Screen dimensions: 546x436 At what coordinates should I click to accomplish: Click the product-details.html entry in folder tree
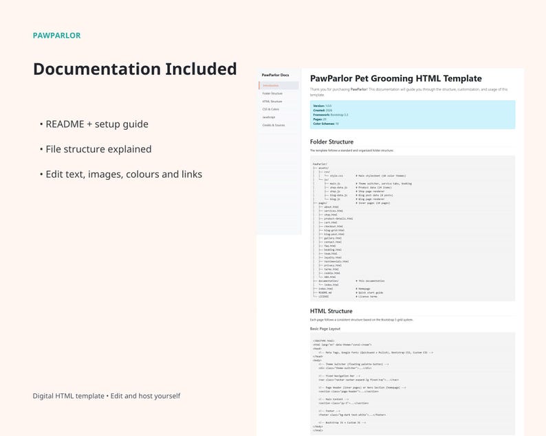338,219
